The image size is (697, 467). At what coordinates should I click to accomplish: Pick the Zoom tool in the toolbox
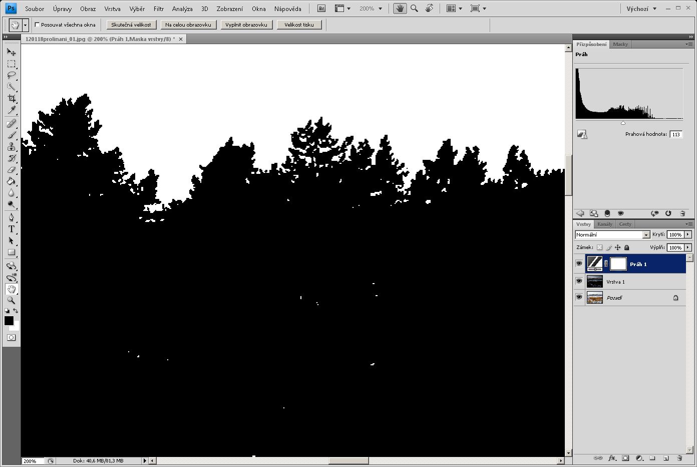click(x=11, y=301)
